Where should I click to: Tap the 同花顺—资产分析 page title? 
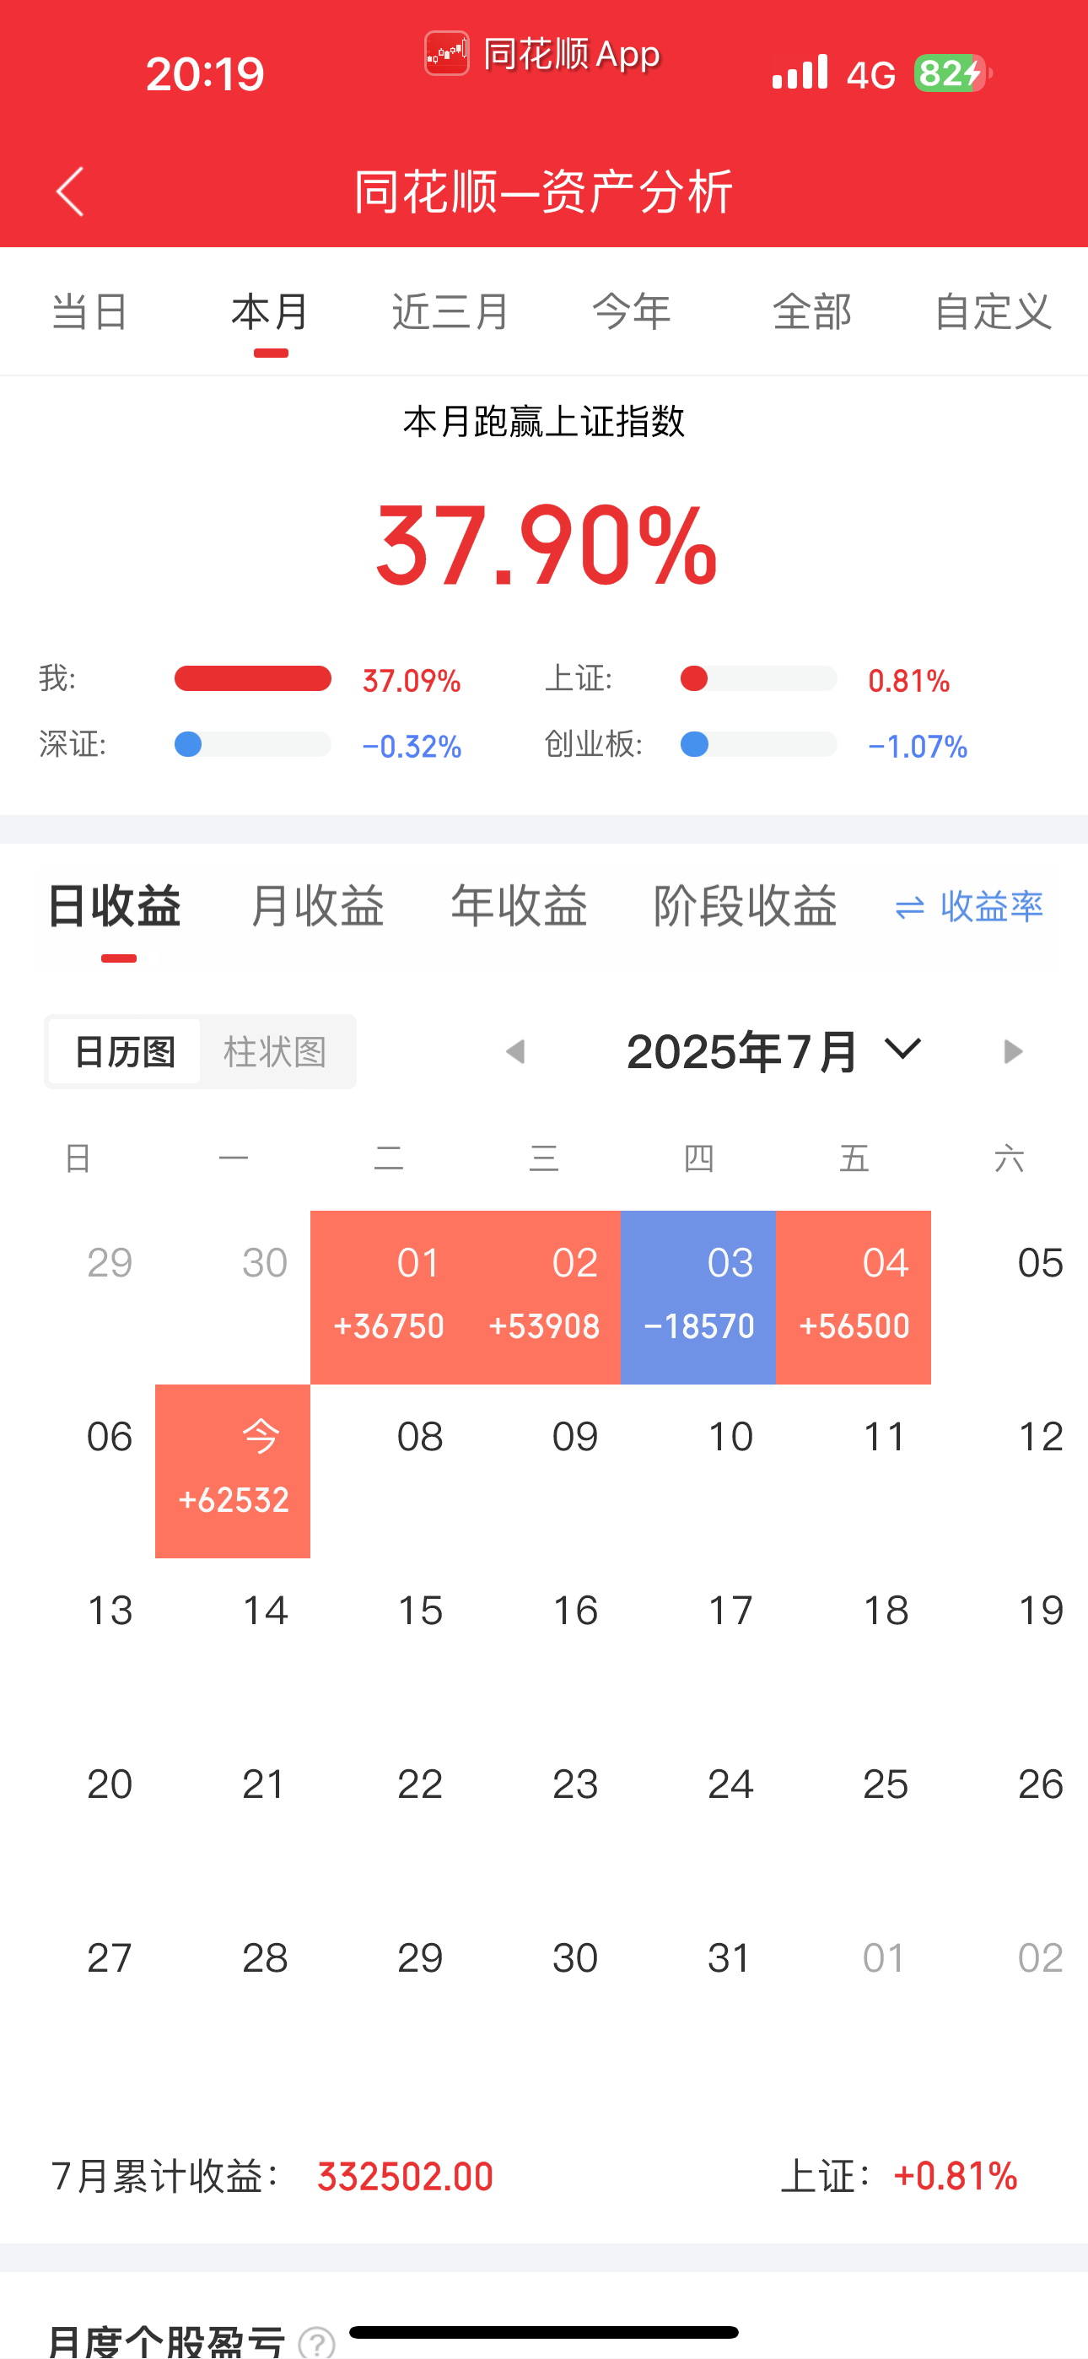[544, 192]
